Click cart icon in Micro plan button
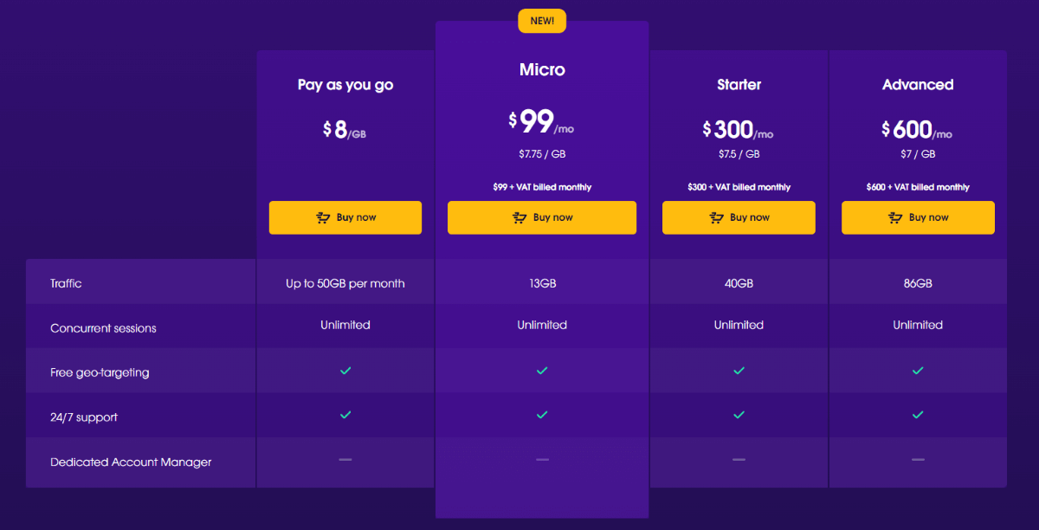 (520, 218)
